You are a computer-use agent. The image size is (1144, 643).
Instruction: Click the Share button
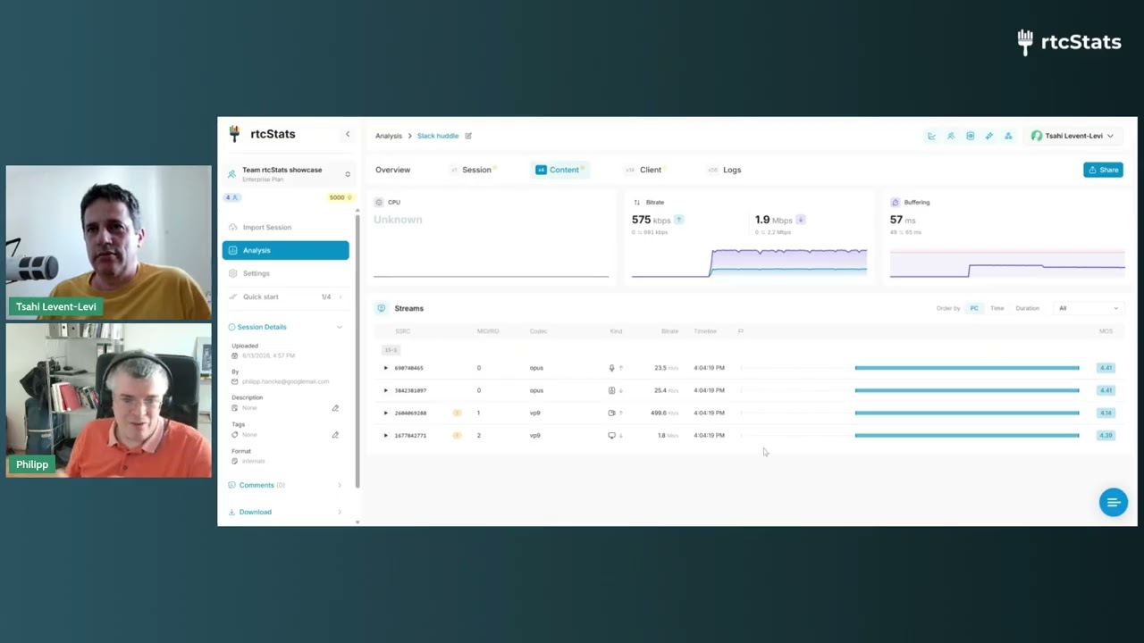[x=1103, y=170]
